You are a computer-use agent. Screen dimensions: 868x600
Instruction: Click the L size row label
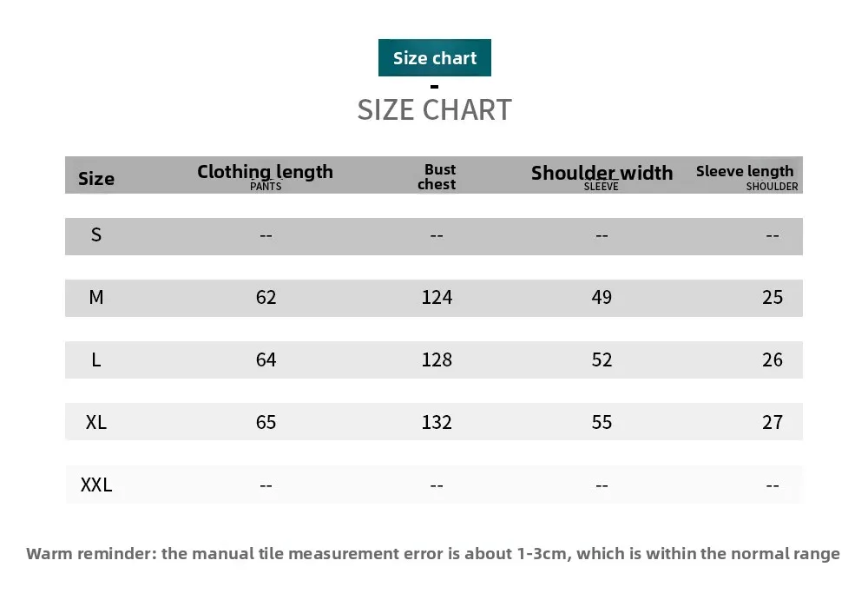pos(96,359)
